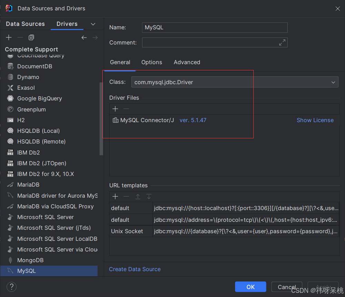Add a new URL template
This screenshot has height=297, width=345.
point(115,196)
